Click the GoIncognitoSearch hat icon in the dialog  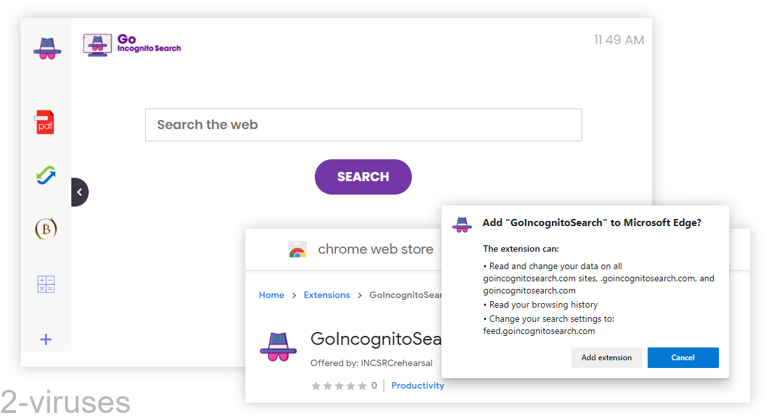tap(461, 225)
